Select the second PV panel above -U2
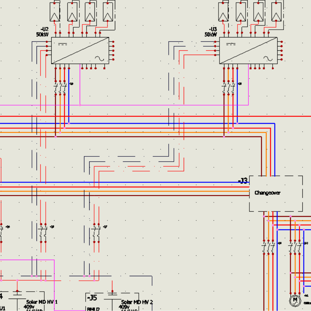Viewport: 311px width, 311px height. click(x=72, y=12)
